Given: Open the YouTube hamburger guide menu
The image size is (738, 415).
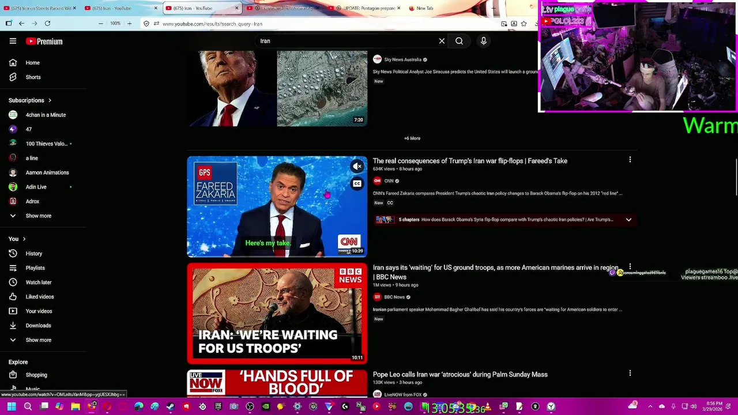Looking at the screenshot, I should (x=13, y=41).
